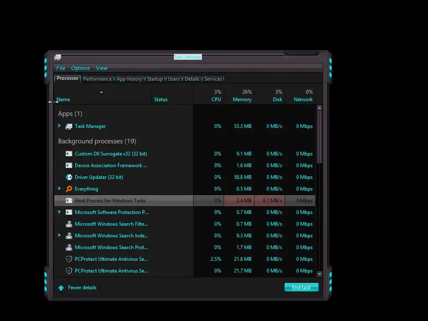This screenshot has width=428, height=321.
Task: Open the File menu
Action: (61, 68)
